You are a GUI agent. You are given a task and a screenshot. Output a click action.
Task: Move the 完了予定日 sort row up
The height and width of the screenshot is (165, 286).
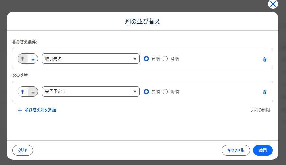(x=23, y=92)
